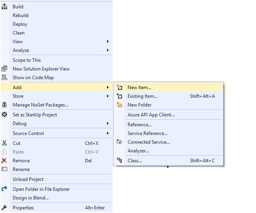Click the Cut scissors icon
This screenshot has height=213, width=256.
(5, 143)
